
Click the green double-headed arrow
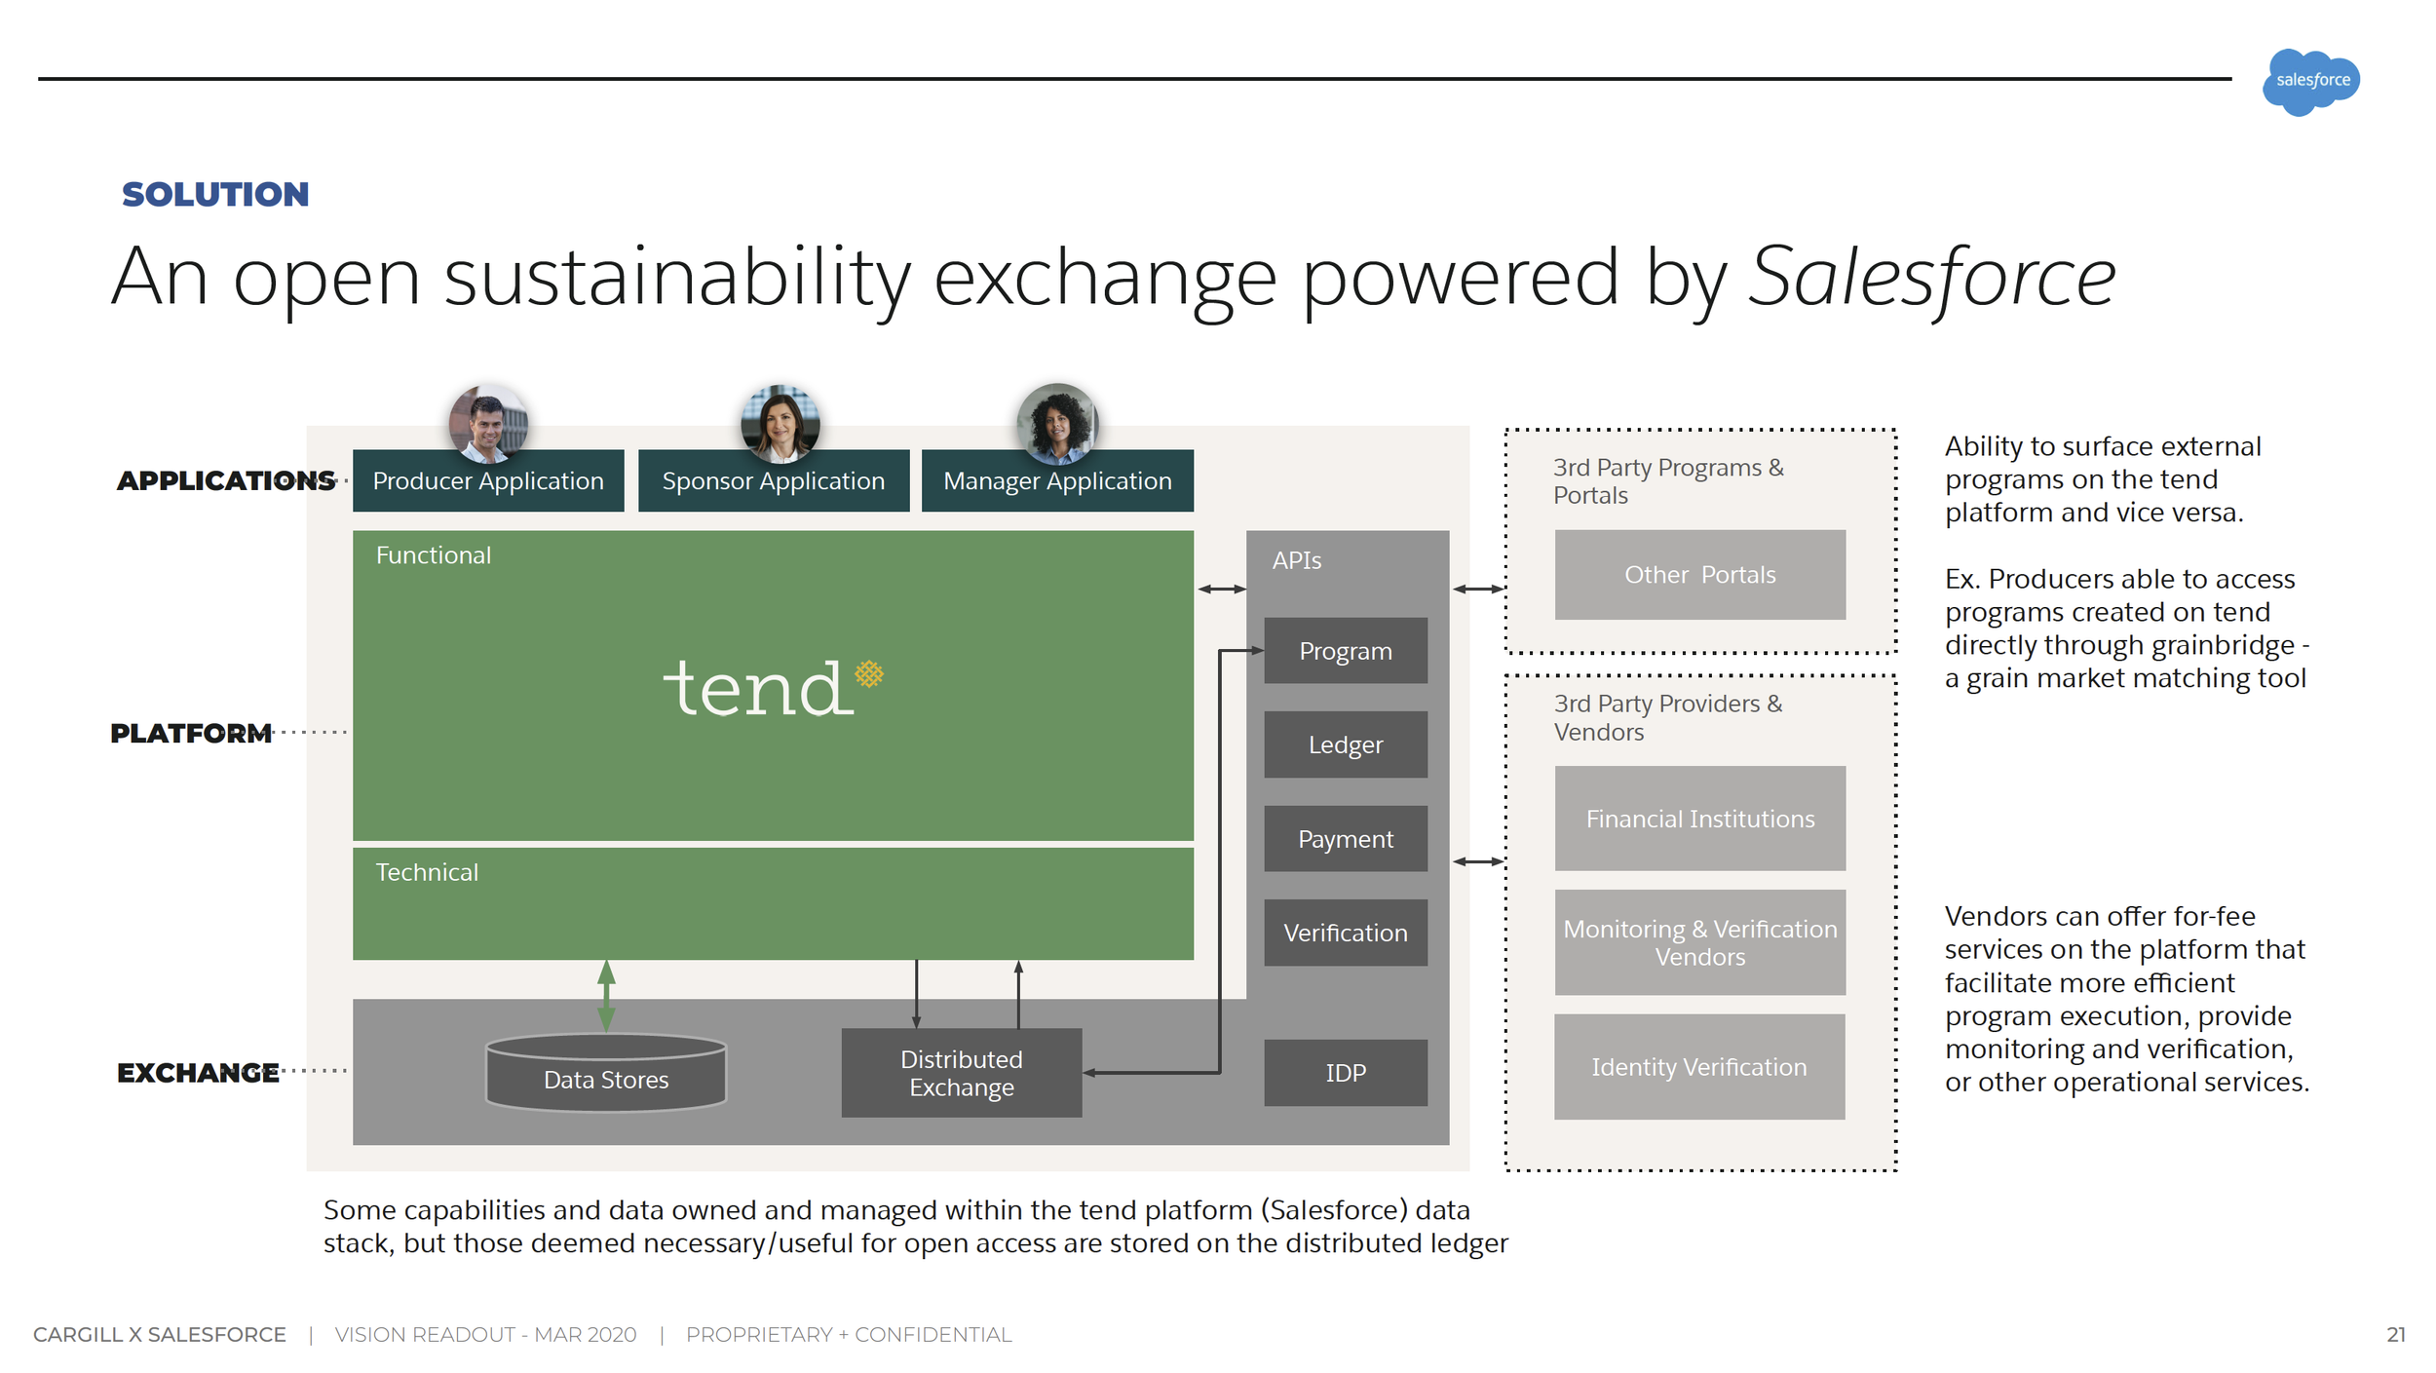point(606,995)
